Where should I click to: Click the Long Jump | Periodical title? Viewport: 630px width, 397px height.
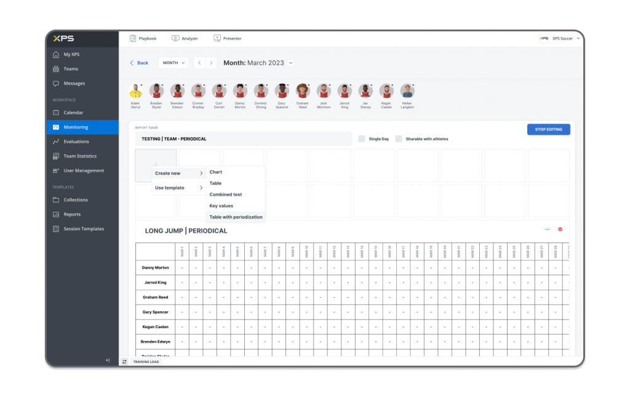186,231
